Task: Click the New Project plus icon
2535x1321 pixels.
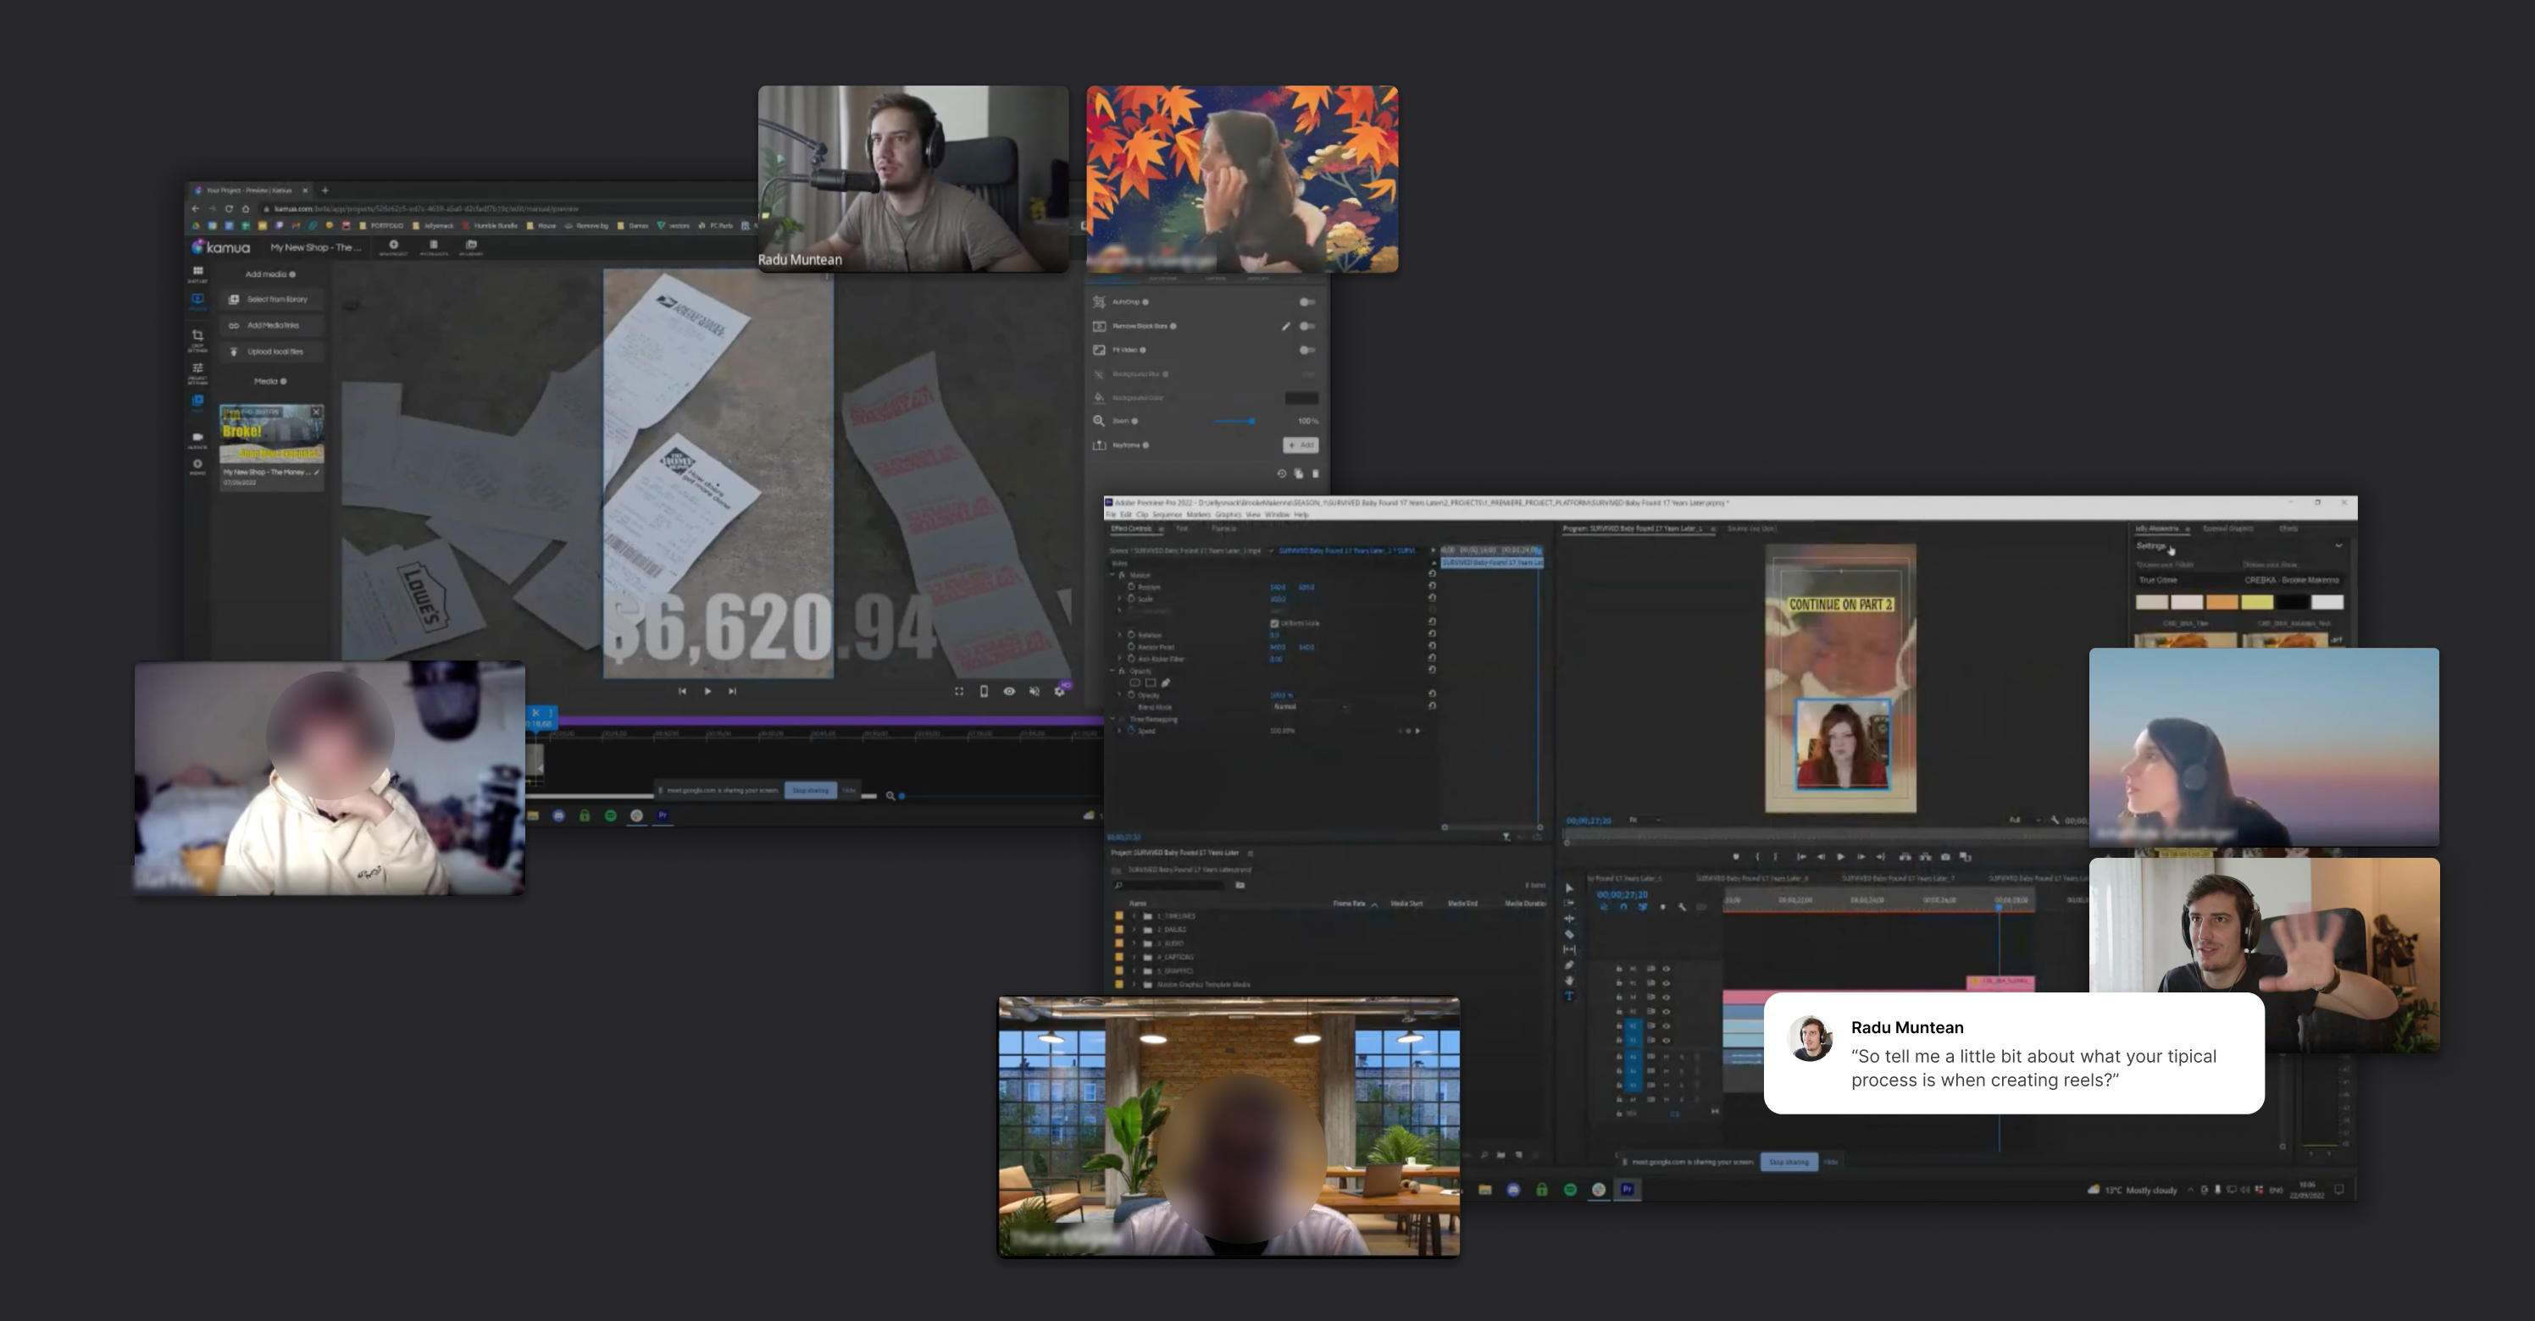Action: click(394, 246)
